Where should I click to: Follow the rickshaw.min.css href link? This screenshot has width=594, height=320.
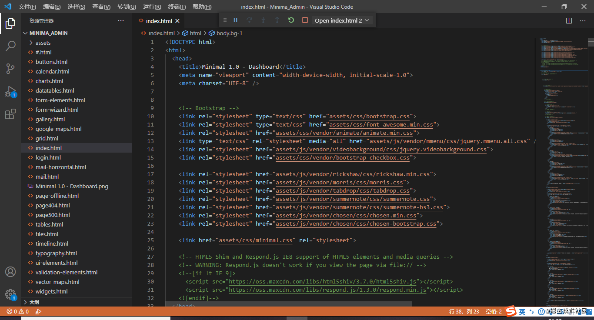click(353, 174)
